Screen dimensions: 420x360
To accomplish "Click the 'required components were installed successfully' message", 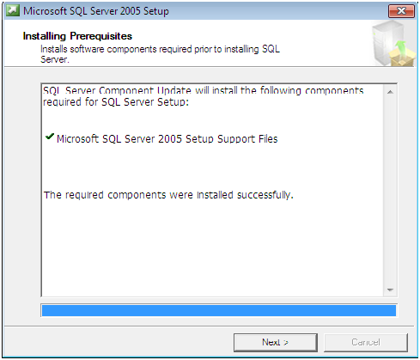I will (x=168, y=195).
